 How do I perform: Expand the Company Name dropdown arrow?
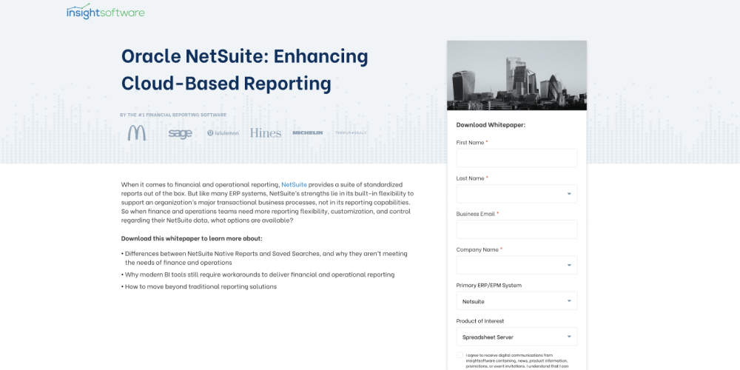tap(569, 265)
